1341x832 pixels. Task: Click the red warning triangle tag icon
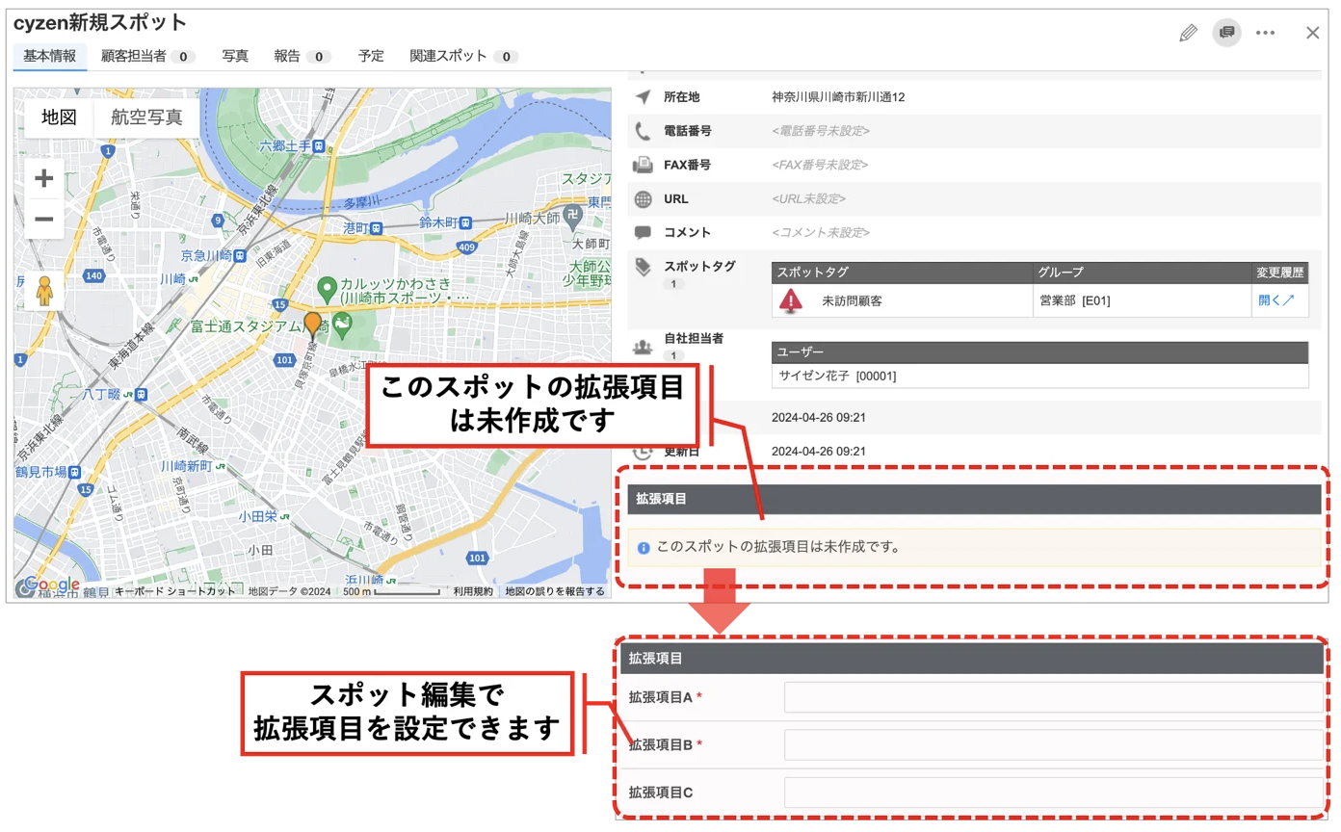pyautogui.click(x=790, y=300)
